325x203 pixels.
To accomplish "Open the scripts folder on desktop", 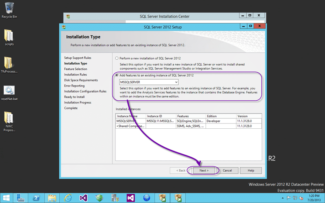I will tap(9, 37).
